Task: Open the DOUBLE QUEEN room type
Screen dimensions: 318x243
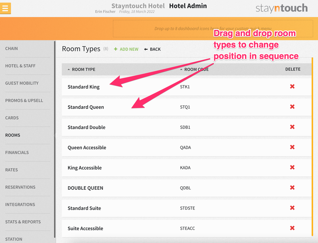Action: click(85, 188)
